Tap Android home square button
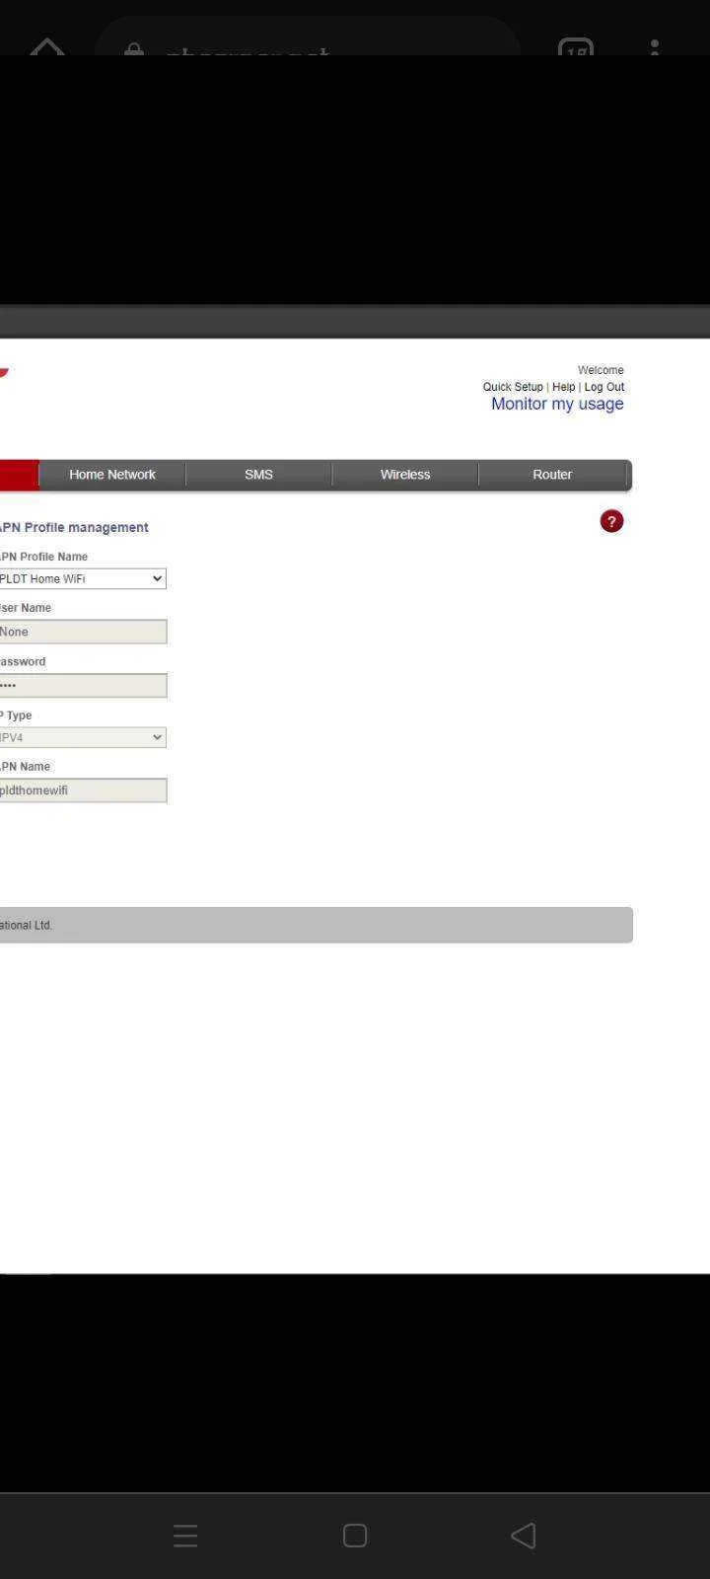 355,1535
